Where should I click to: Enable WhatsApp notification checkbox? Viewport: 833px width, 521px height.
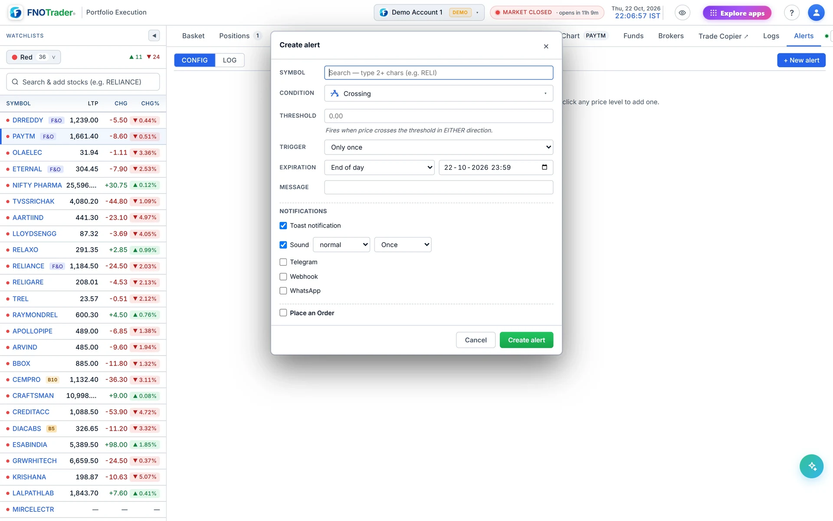click(x=283, y=291)
